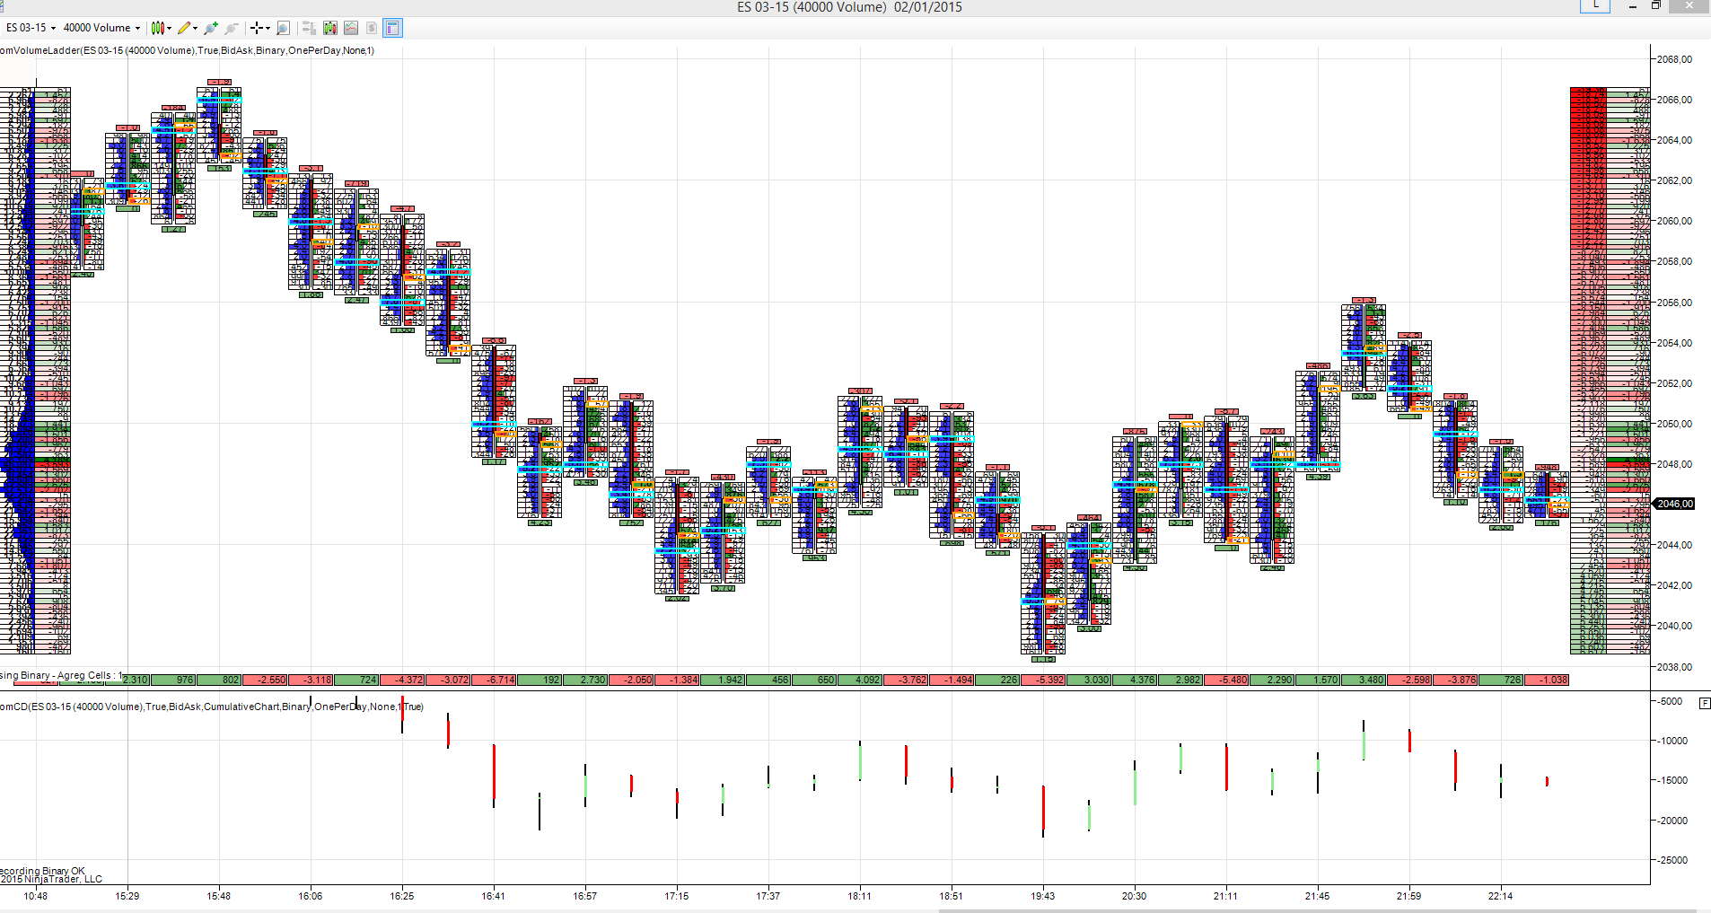Click the 19:43 time axis label
The height and width of the screenshot is (913, 1711).
[1043, 896]
